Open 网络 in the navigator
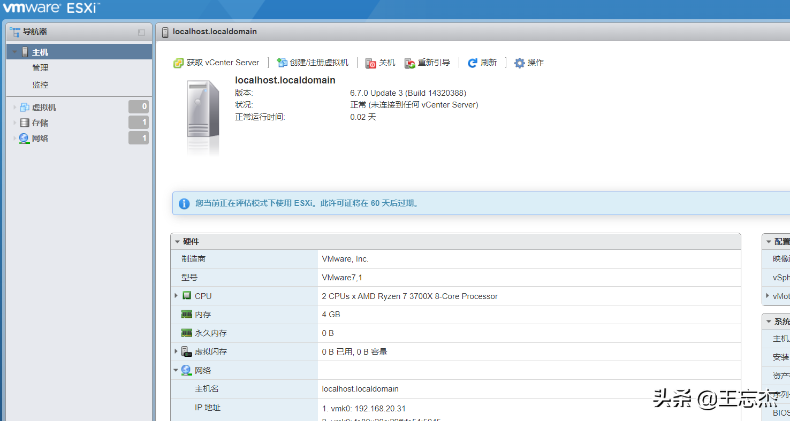790x421 pixels. tap(40, 138)
